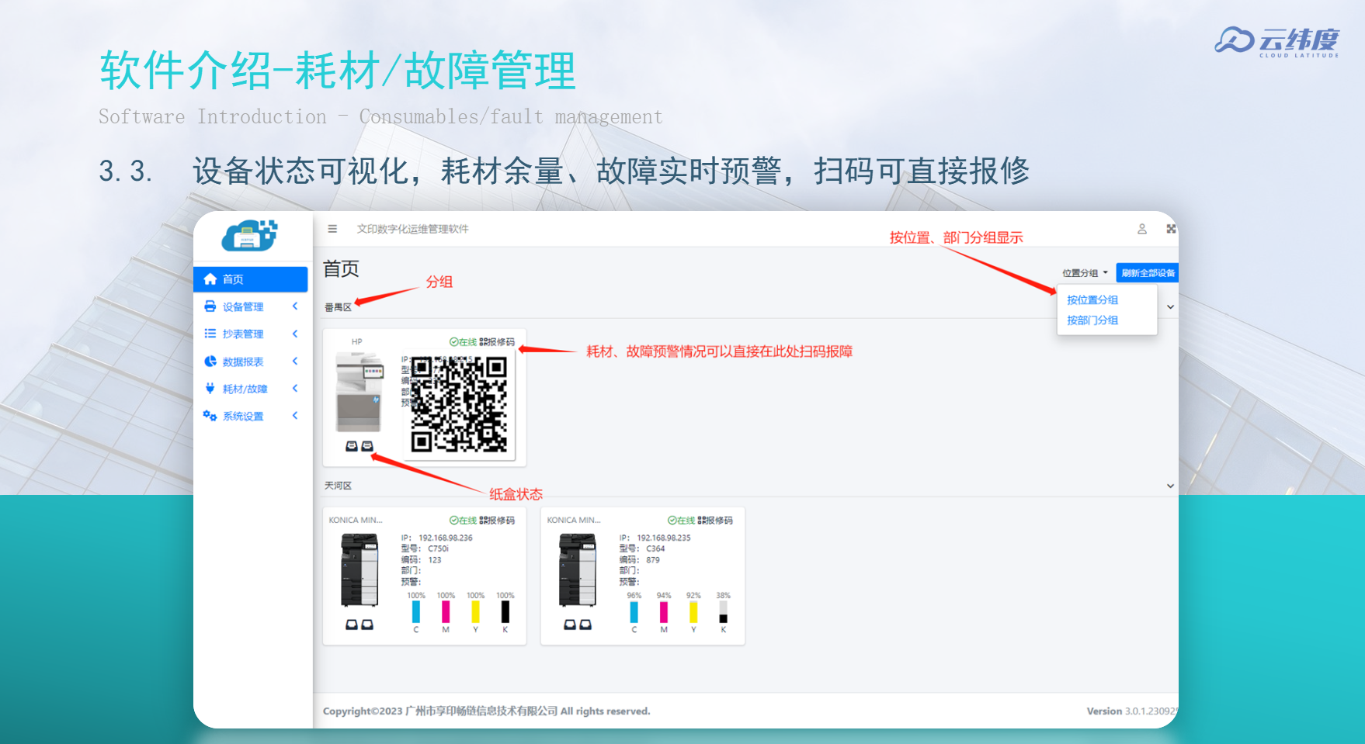
Task: Click the C750i printer image
Action: click(359, 570)
